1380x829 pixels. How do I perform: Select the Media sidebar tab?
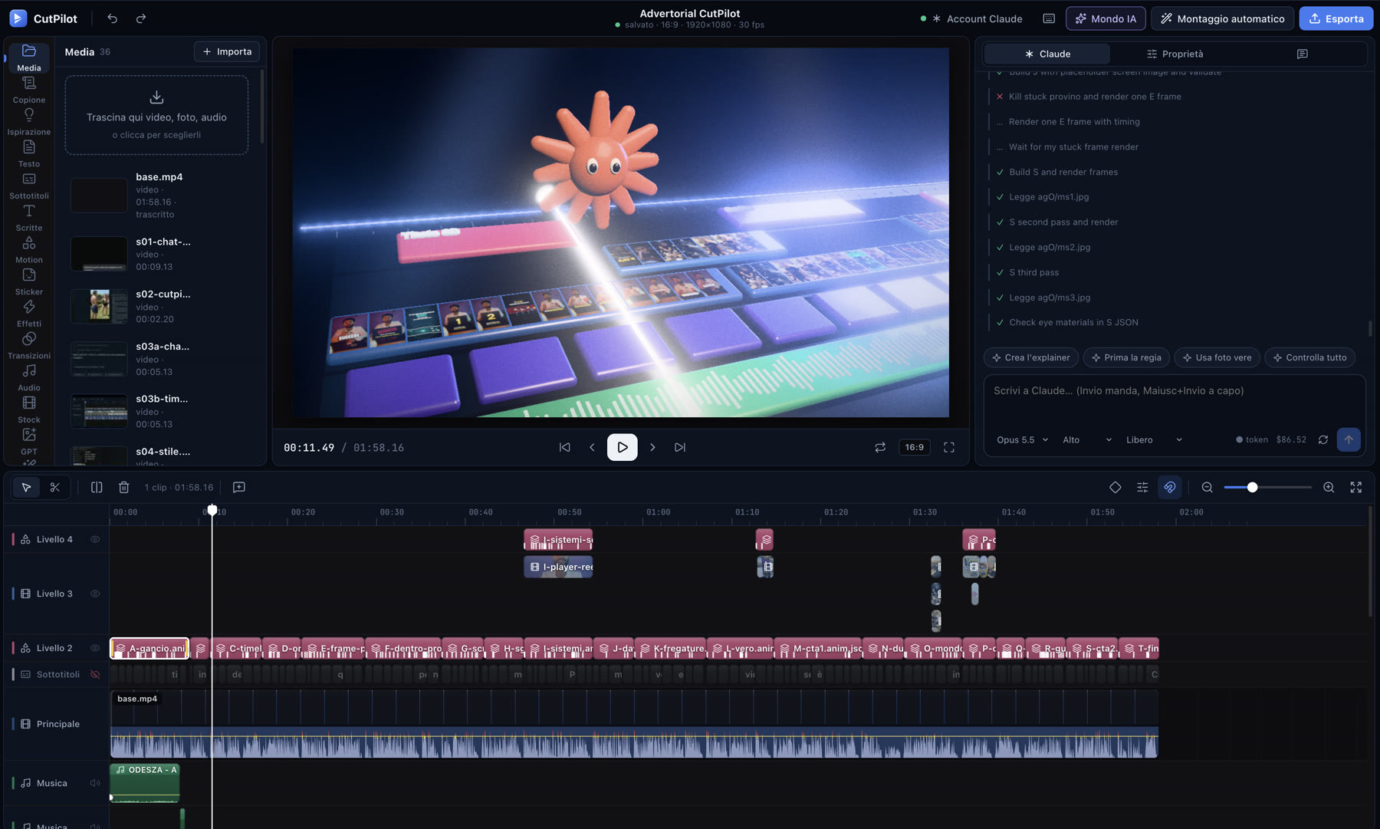[28, 58]
